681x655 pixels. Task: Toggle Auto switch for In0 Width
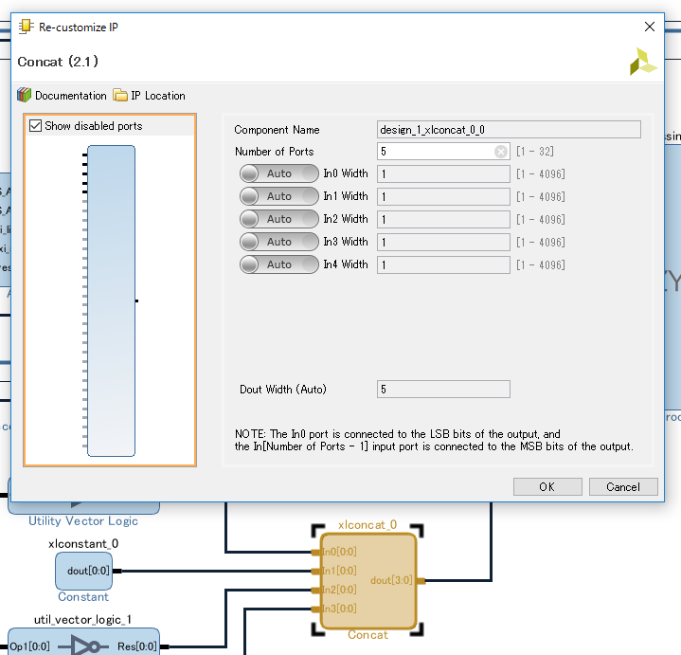[278, 173]
